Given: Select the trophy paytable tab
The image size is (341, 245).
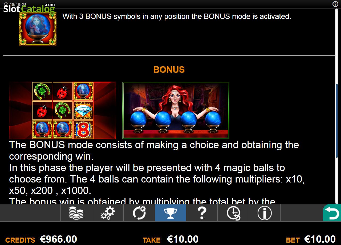Looking at the screenshot, I should [170, 213].
